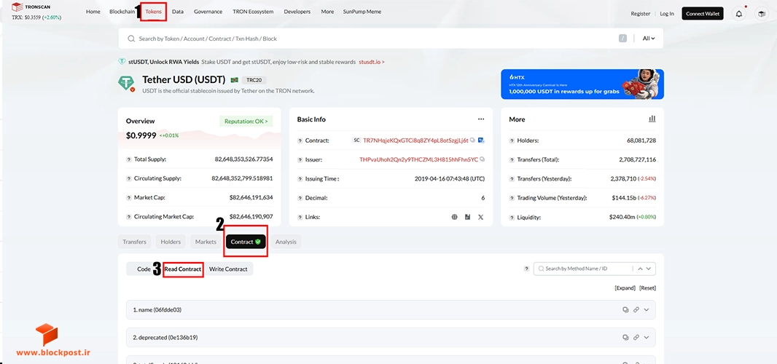Image resolution: width=777 pixels, height=364 pixels.
Task: Switch to the Analysis tab
Action: point(286,242)
